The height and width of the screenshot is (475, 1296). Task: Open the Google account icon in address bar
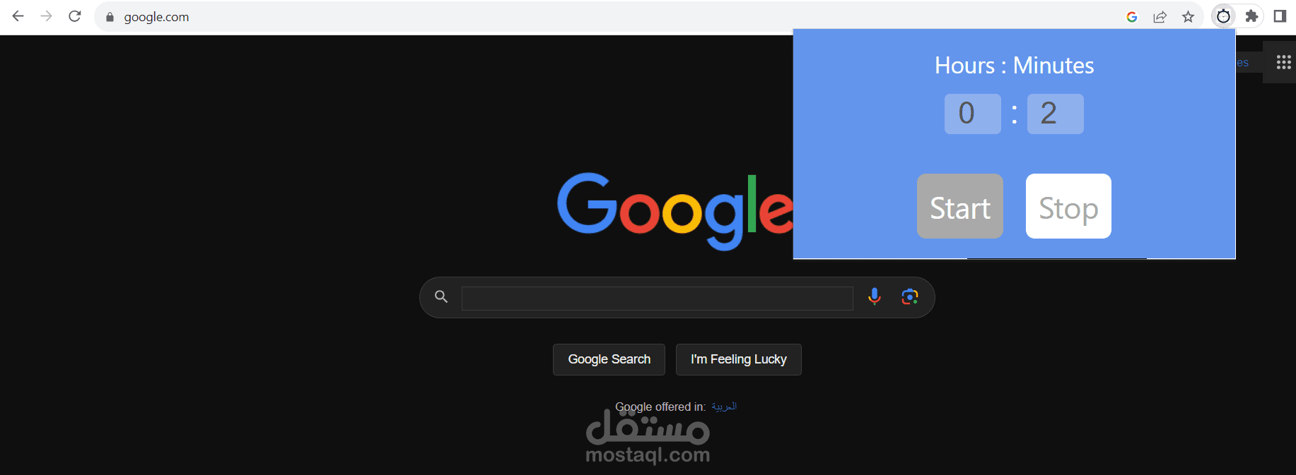pos(1132,17)
